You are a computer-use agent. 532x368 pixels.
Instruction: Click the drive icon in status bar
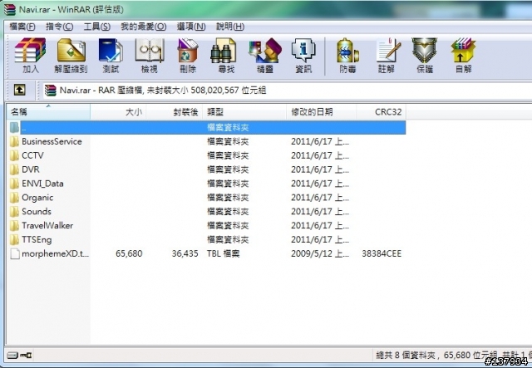point(12,355)
